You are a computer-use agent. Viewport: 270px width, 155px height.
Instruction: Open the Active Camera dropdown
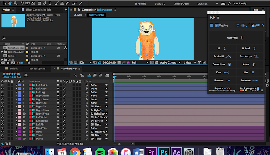coord(170,63)
